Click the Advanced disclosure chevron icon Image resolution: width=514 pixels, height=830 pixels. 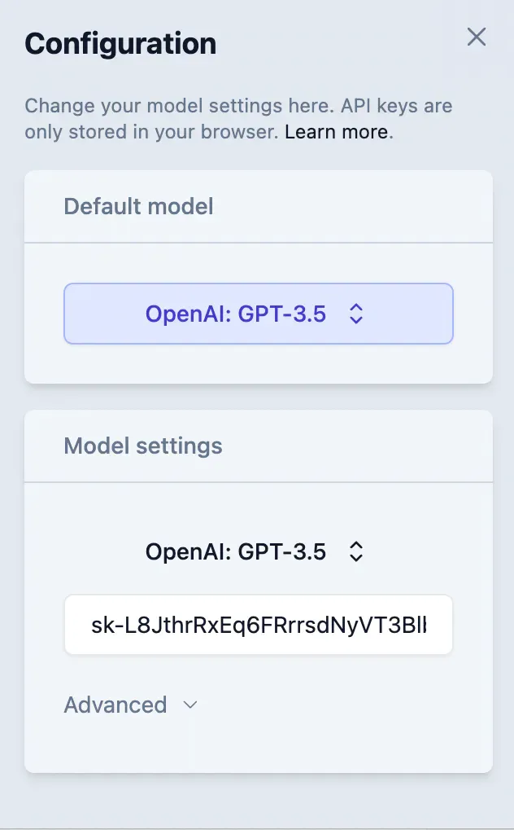click(189, 705)
